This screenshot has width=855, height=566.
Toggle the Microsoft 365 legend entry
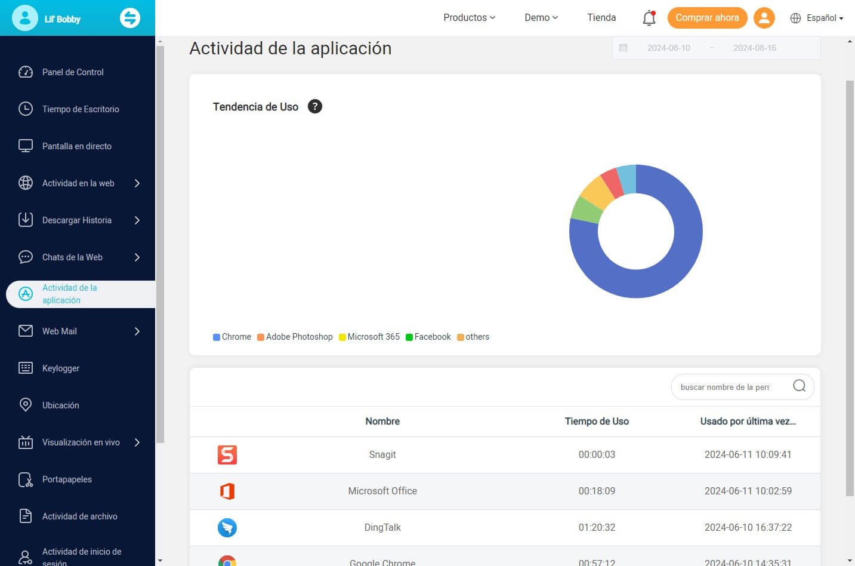(x=369, y=337)
